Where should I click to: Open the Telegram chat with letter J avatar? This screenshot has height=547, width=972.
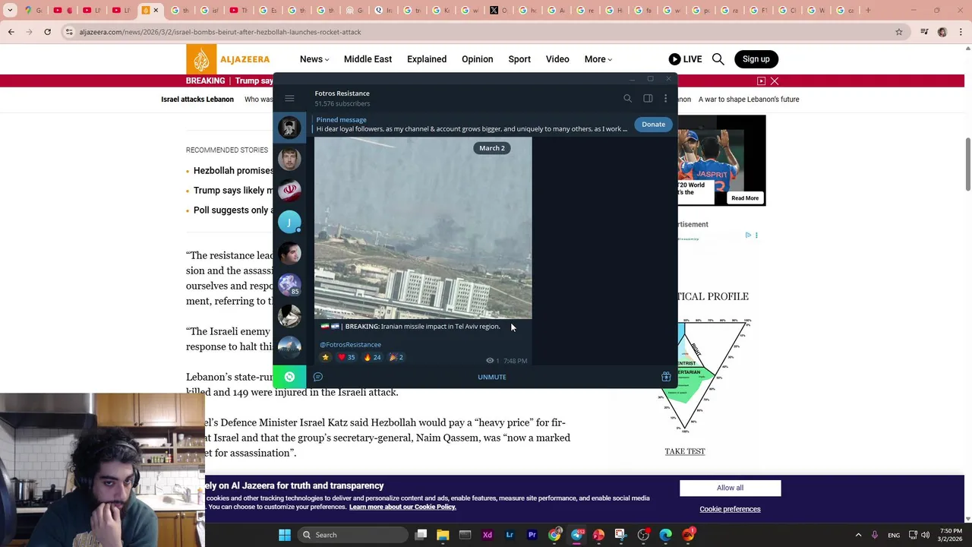click(289, 222)
